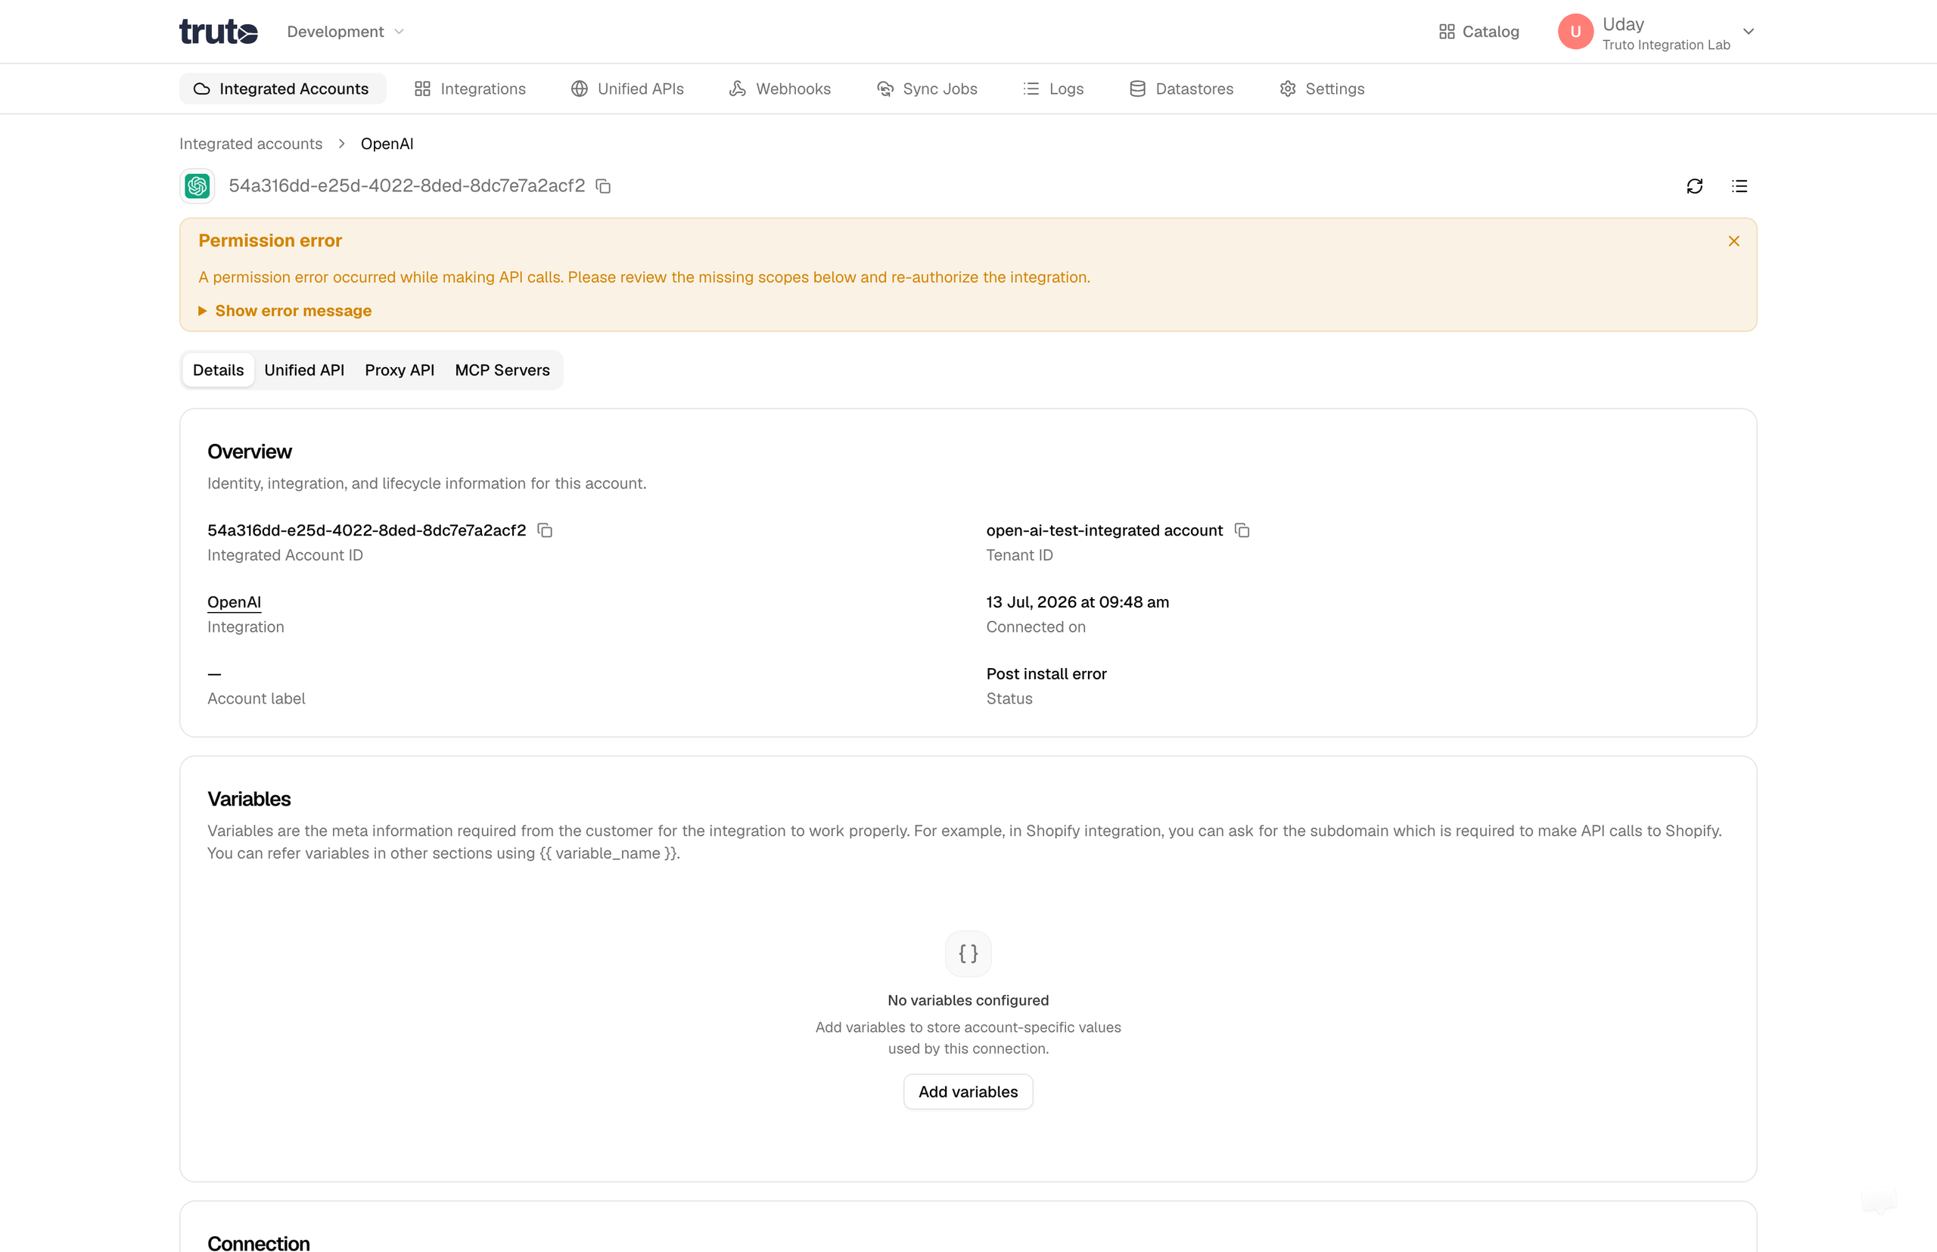
Task: Click the No variables configured text
Action: pos(968,1000)
